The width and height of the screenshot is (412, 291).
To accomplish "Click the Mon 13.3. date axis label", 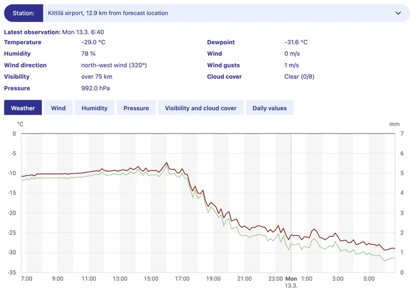I will coord(291,282).
